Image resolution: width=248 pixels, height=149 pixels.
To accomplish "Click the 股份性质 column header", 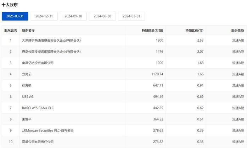I will click(237, 31).
